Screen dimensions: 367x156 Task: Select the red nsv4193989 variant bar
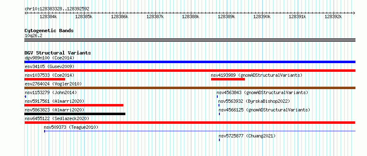tap(228, 79)
